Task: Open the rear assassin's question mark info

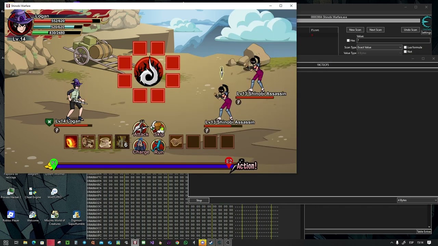Action: (x=239, y=102)
